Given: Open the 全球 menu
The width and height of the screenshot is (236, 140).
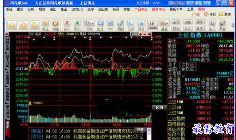Looking at the screenshot, I should (91, 9).
